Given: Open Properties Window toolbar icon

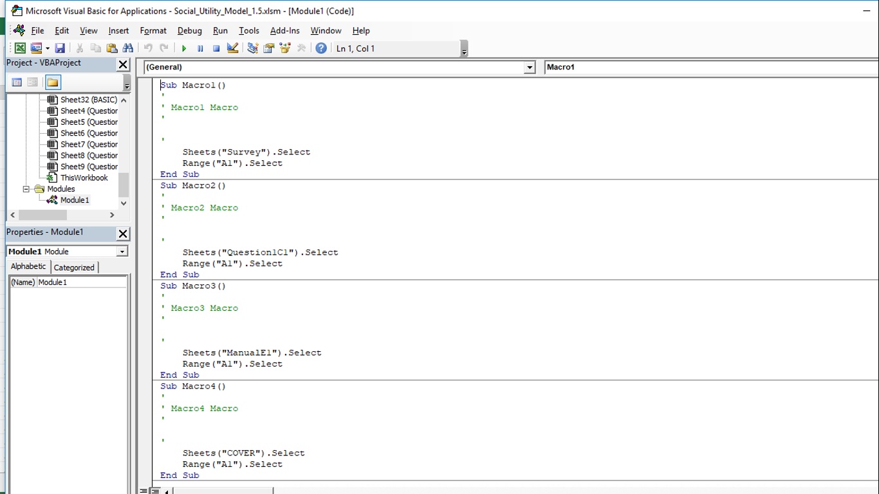Looking at the screenshot, I should tap(269, 48).
